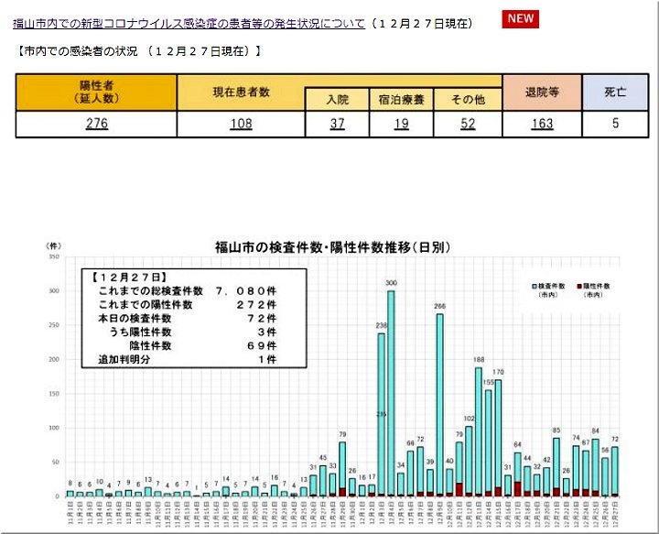Click the red NEW badge
The height and width of the screenshot is (534, 659).
click(x=520, y=19)
